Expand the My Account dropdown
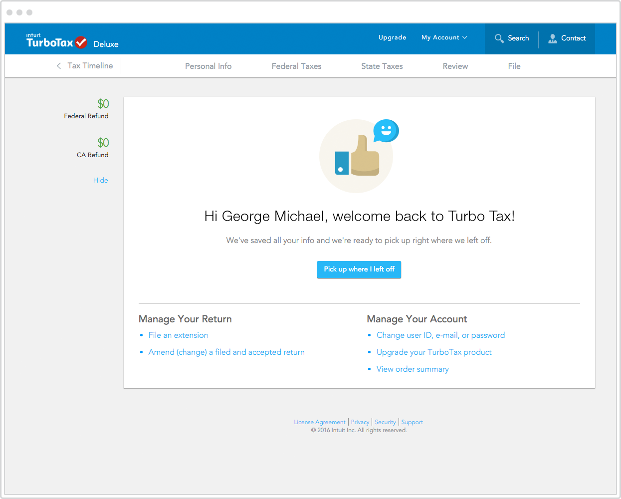Screen dimensions: 621x499 (x=444, y=37)
